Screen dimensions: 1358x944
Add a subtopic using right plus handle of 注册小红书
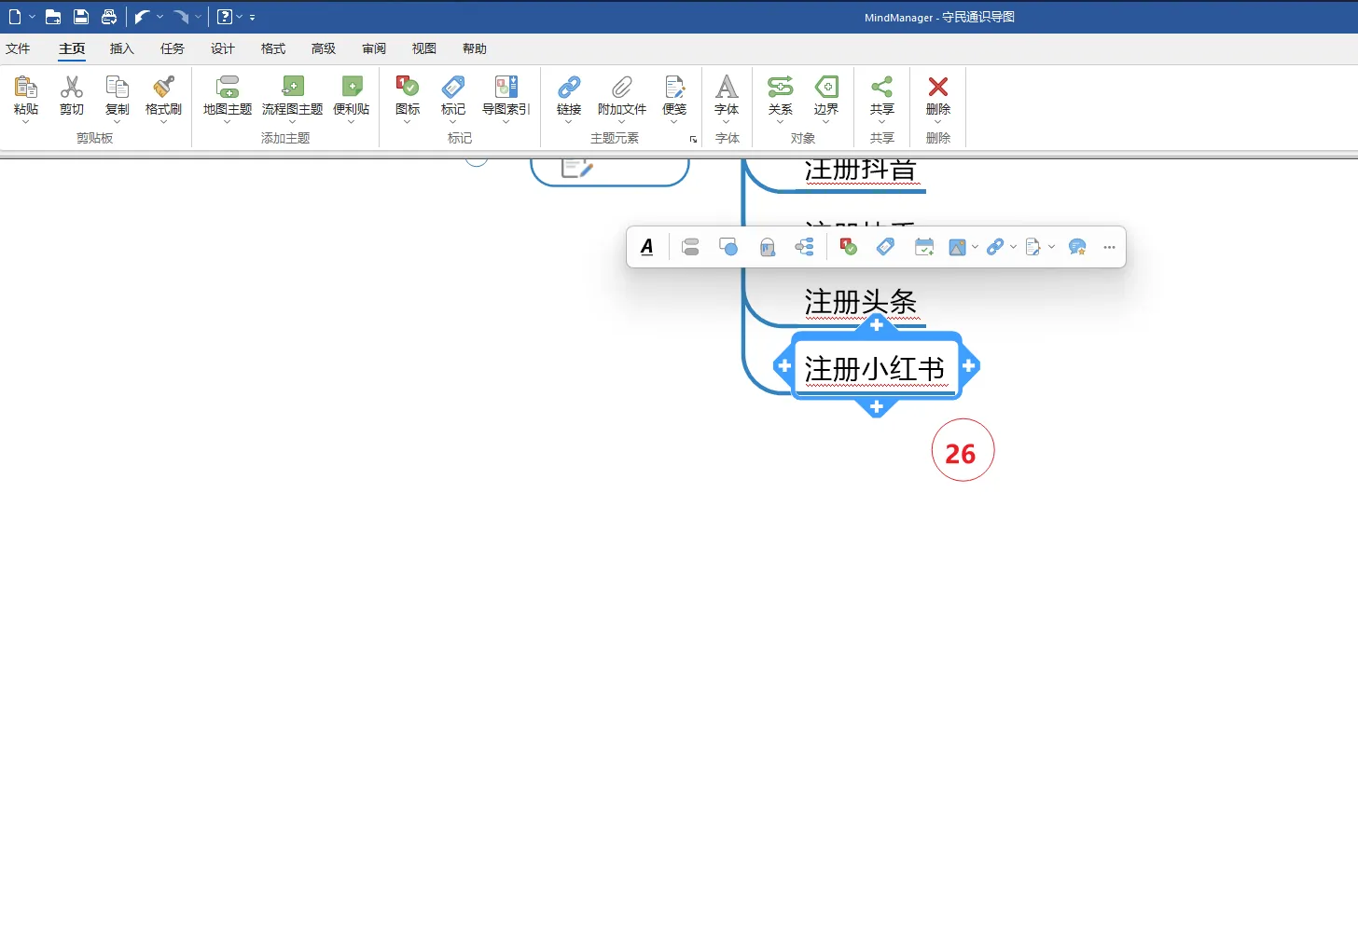point(969,366)
